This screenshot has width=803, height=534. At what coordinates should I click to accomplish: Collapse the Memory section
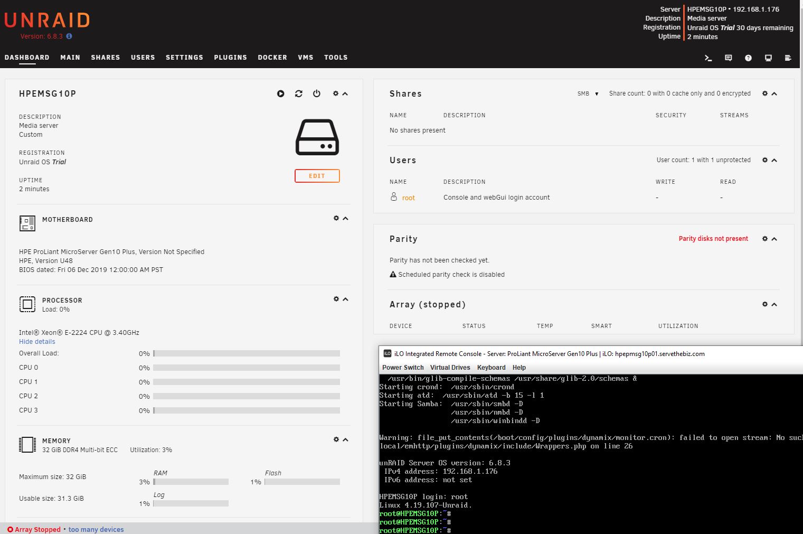pyautogui.click(x=346, y=439)
